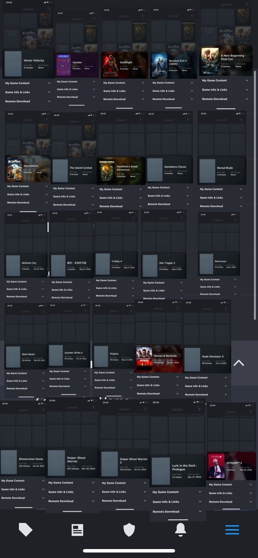
Task: Expand Remote Download under Retrowave
Action: click(x=218, y=294)
